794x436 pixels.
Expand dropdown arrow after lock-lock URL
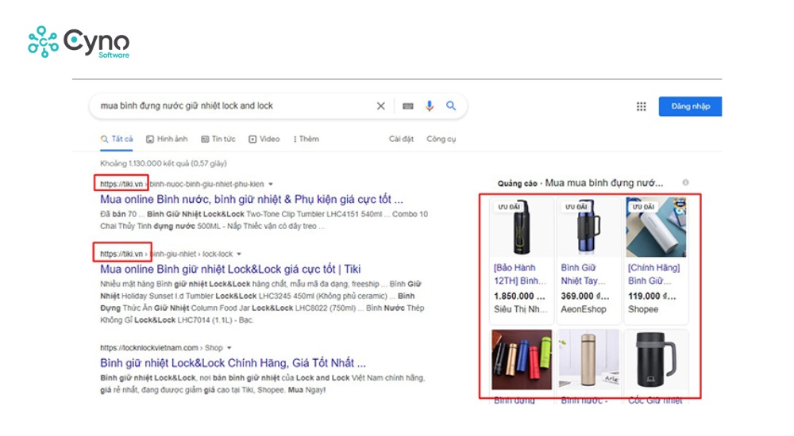tap(239, 254)
